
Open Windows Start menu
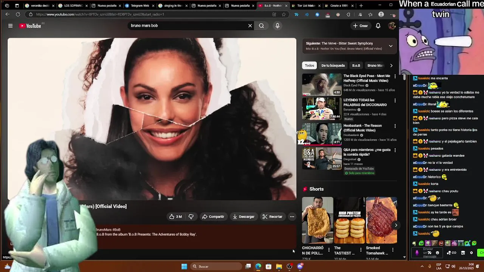point(184,266)
